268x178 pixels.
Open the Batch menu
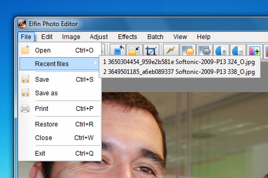click(x=155, y=37)
